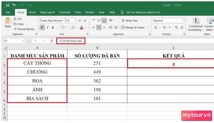Click Top Align icon
The image size is (214, 123).
(x=94, y=20)
